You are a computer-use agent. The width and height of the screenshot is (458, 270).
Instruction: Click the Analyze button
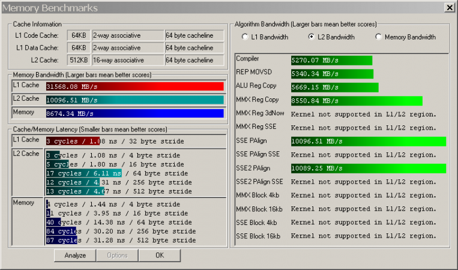click(75, 256)
